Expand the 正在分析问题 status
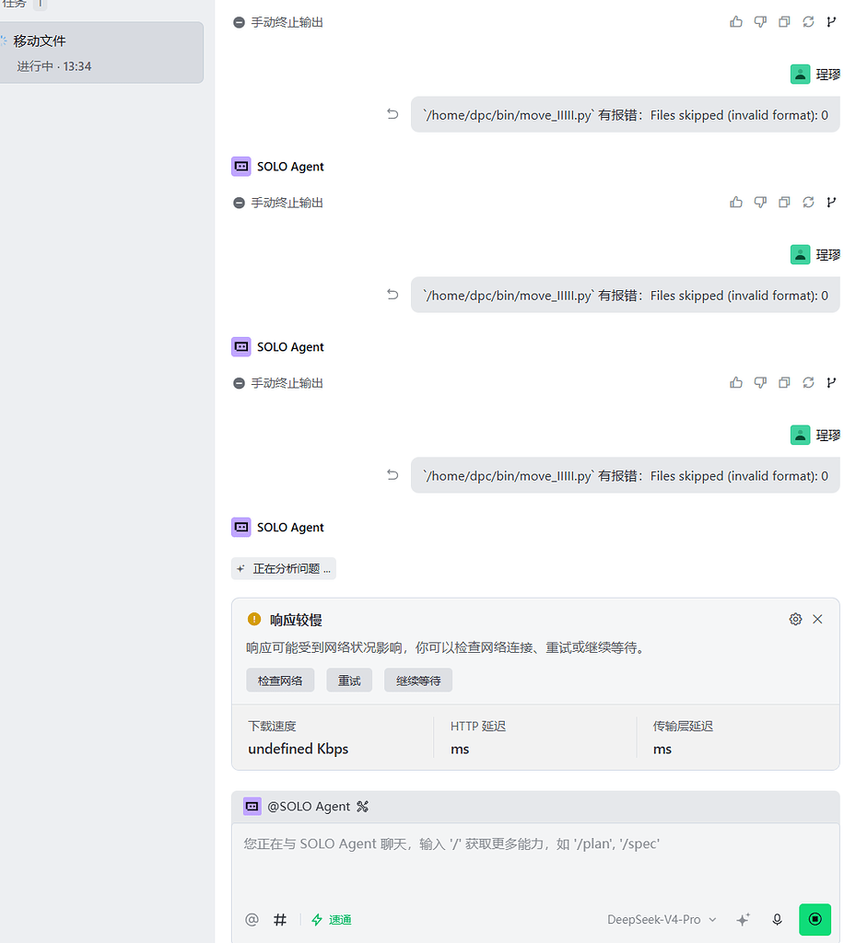The image size is (844, 943). click(x=284, y=569)
